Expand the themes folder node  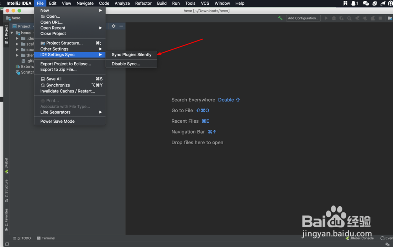(17, 55)
